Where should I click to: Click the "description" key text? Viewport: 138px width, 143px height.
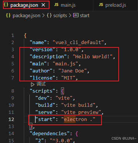click(x=48, y=57)
